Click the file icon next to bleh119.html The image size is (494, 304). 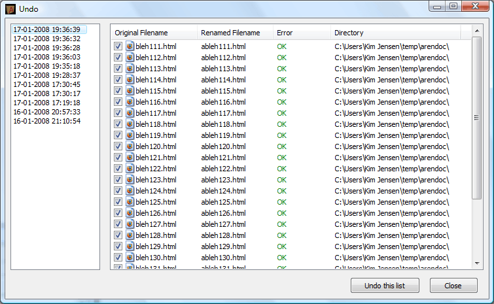tap(130, 135)
